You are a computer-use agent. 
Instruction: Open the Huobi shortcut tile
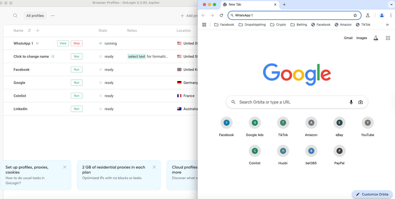(x=283, y=155)
